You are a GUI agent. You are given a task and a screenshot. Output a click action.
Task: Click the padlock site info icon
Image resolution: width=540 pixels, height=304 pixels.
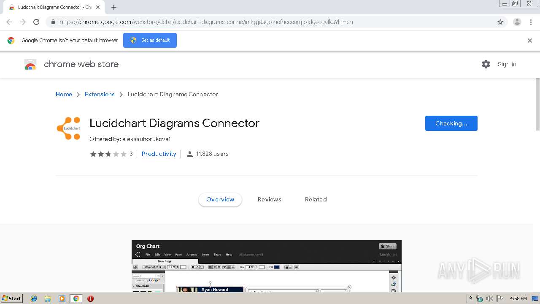pos(53,22)
